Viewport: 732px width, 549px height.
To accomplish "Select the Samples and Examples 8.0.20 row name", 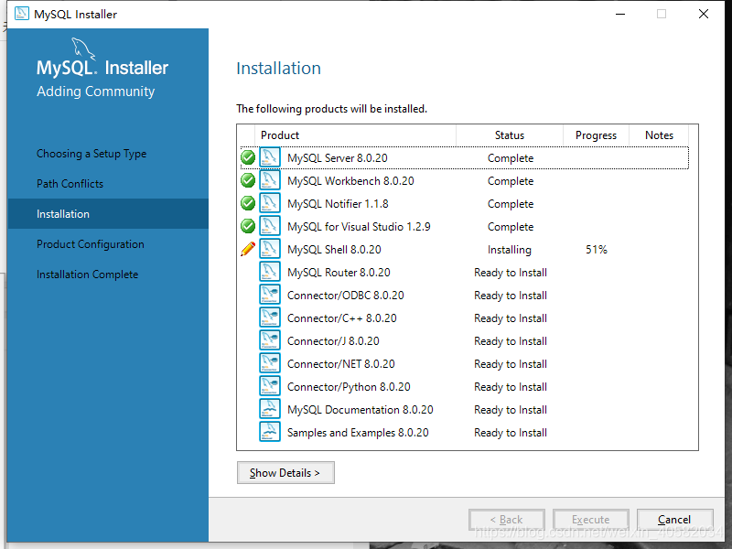I will tap(358, 433).
